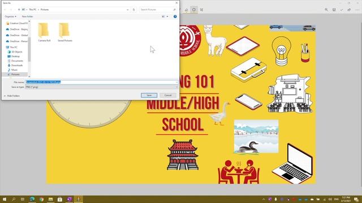
Task: Open the Organize dropdown menu
Action: pyautogui.click(x=11, y=16)
